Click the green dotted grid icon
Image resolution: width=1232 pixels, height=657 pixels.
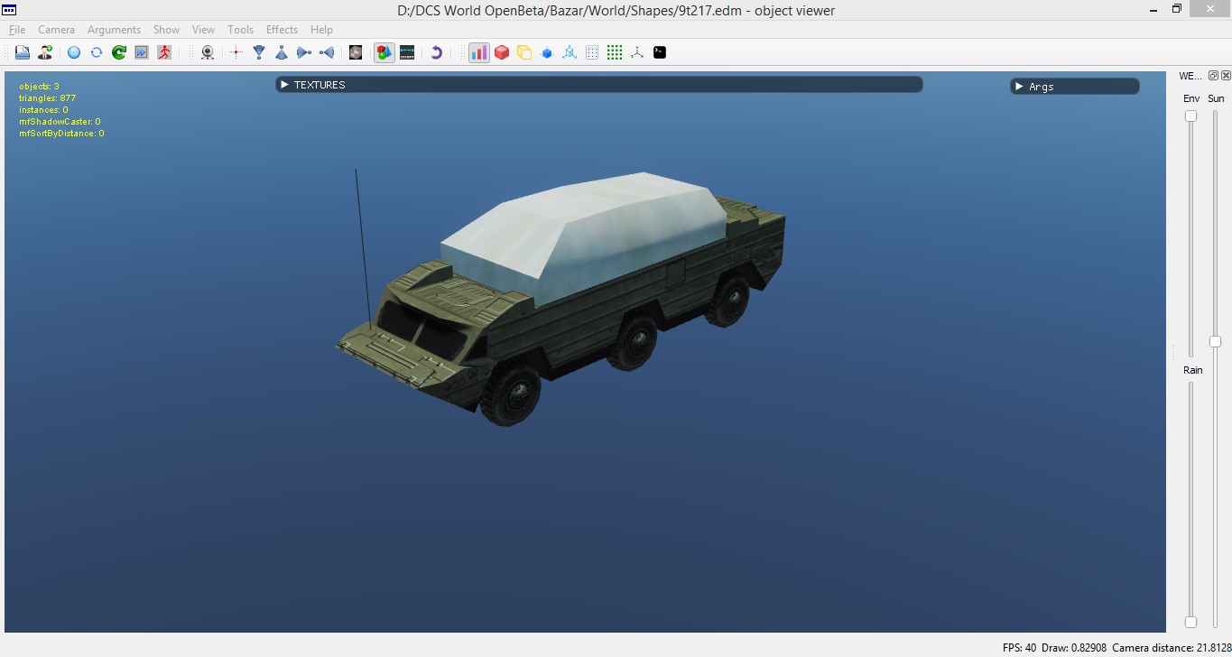(x=615, y=52)
